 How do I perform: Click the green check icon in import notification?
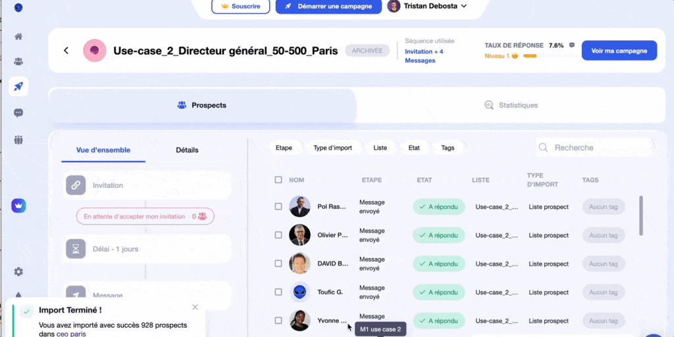[x=26, y=311]
